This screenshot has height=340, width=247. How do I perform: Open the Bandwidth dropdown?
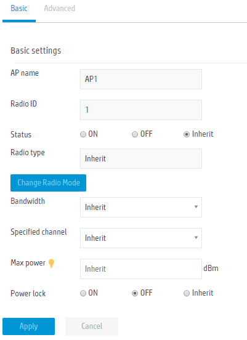(141, 208)
